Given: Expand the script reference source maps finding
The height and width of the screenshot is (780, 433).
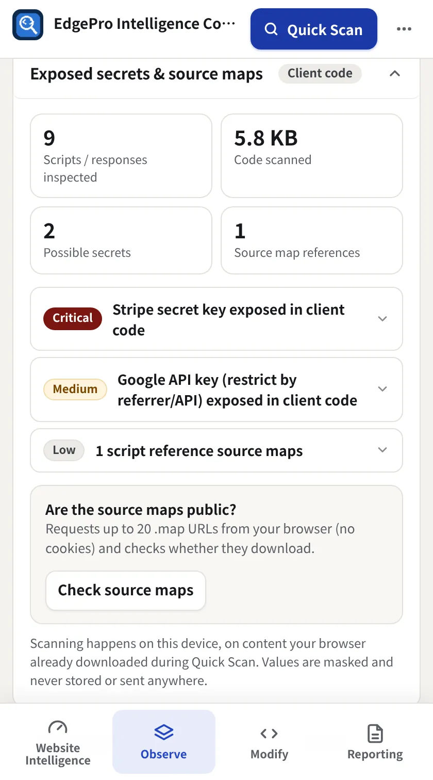Looking at the screenshot, I should pos(216,450).
